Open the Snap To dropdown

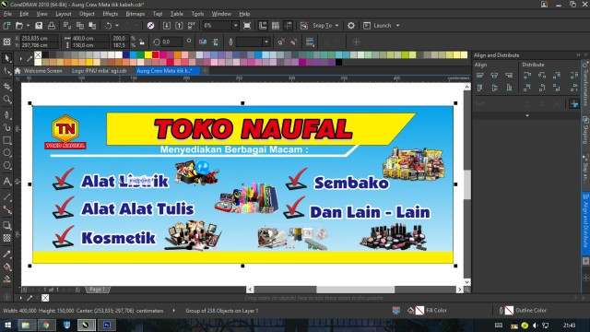(336, 26)
